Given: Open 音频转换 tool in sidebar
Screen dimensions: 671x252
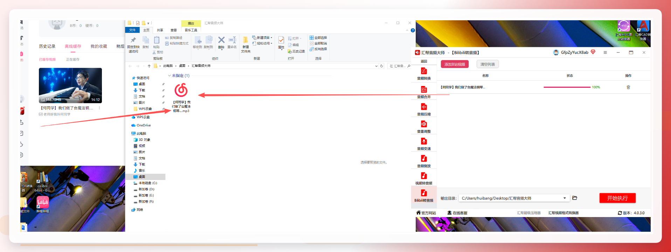Looking at the screenshot, I should point(424,74).
